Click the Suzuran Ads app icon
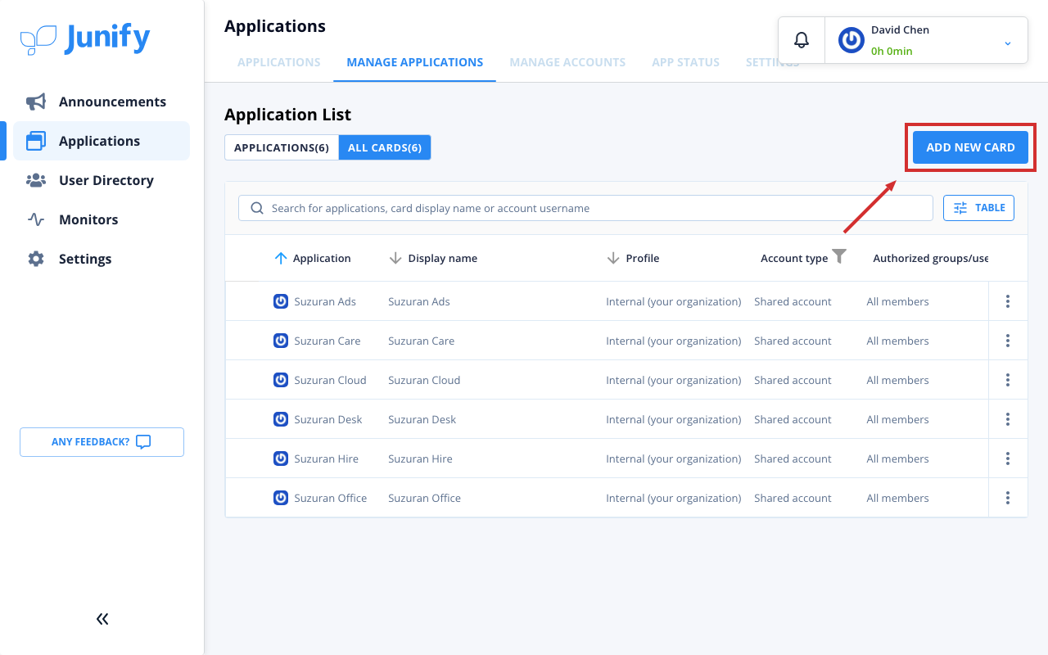The image size is (1048, 655). click(x=281, y=301)
